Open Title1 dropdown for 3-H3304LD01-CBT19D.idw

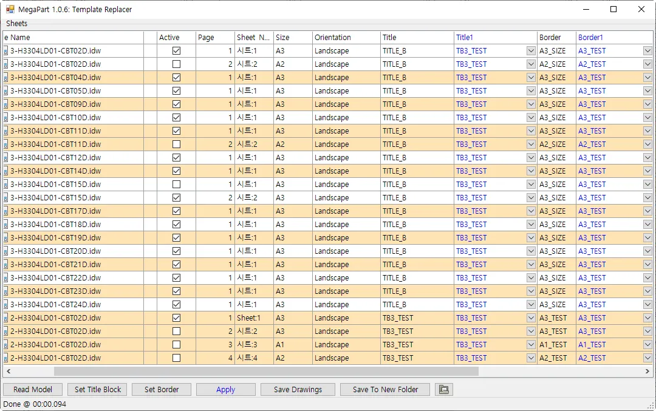(x=531, y=237)
